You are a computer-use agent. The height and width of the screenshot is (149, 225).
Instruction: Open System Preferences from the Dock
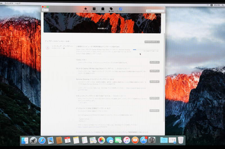[152, 140]
